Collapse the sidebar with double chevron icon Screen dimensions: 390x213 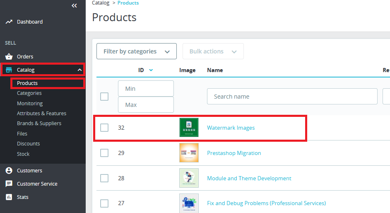coord(74,5)
